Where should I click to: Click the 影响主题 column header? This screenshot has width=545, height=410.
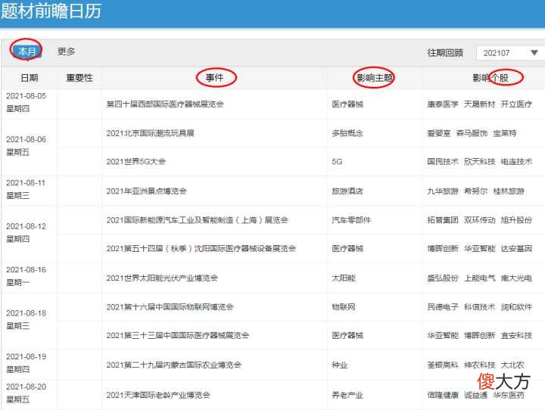[x=375, y=77]
